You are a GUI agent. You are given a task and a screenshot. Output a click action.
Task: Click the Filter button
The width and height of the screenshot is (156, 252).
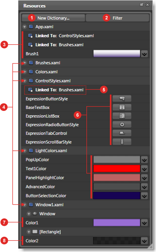coord(118,18)
